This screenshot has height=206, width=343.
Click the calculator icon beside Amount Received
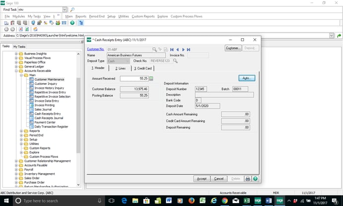click(152, 78)
